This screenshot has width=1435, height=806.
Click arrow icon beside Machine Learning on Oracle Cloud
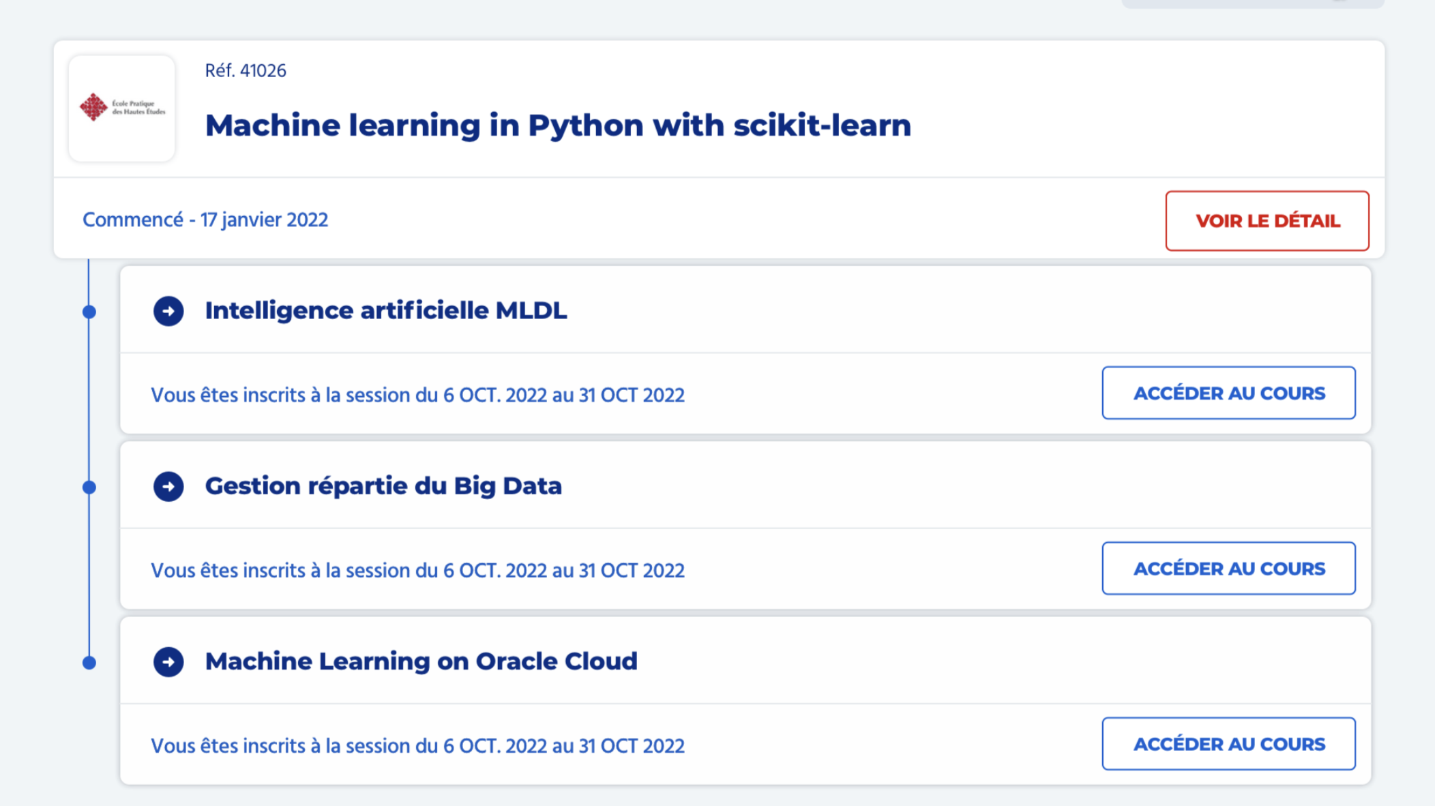pos(168,661)
